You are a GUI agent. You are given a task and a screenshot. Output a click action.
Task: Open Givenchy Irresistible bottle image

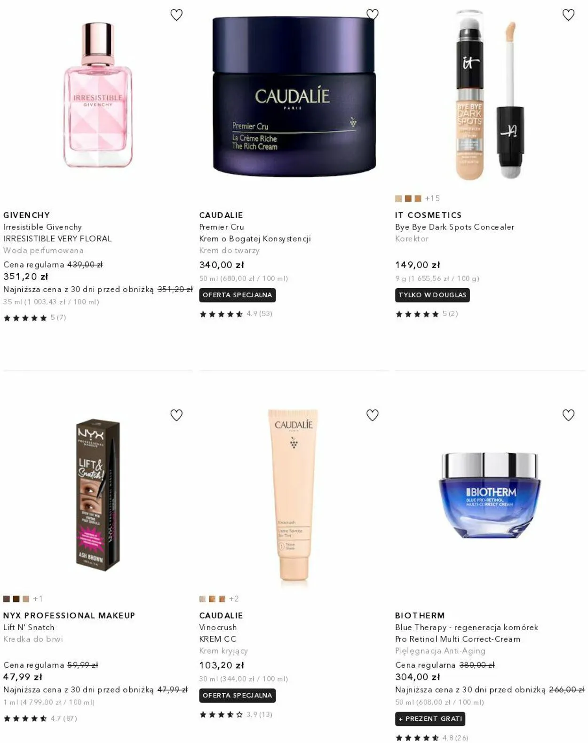click(x=98, y=95)
